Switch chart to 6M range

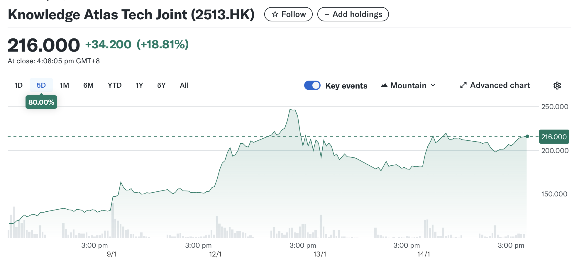(88, 85)
